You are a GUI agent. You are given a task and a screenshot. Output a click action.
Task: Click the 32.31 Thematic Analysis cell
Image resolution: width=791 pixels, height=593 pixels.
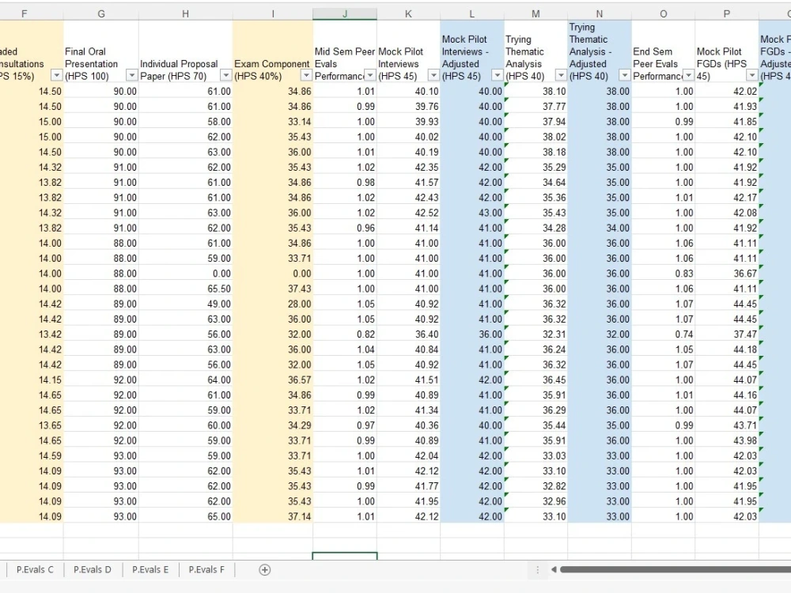pos(536,334)
